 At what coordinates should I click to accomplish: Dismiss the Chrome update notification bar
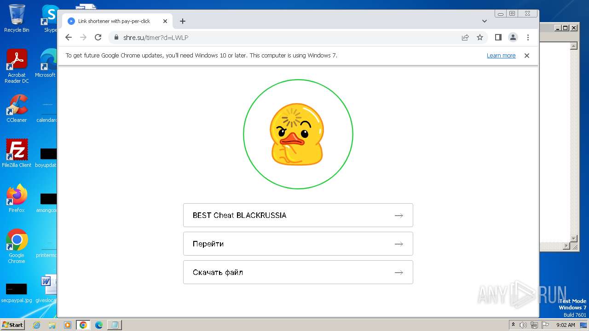(527, 56)
